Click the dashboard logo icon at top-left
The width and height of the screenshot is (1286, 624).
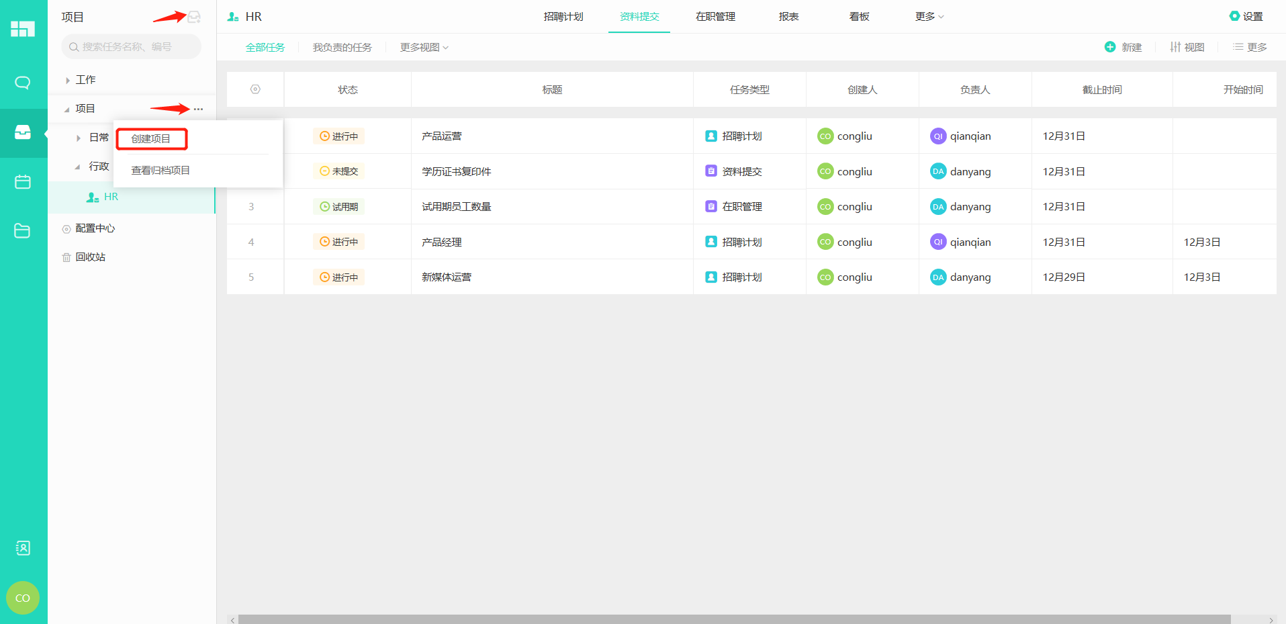click(x=23, y=29)
